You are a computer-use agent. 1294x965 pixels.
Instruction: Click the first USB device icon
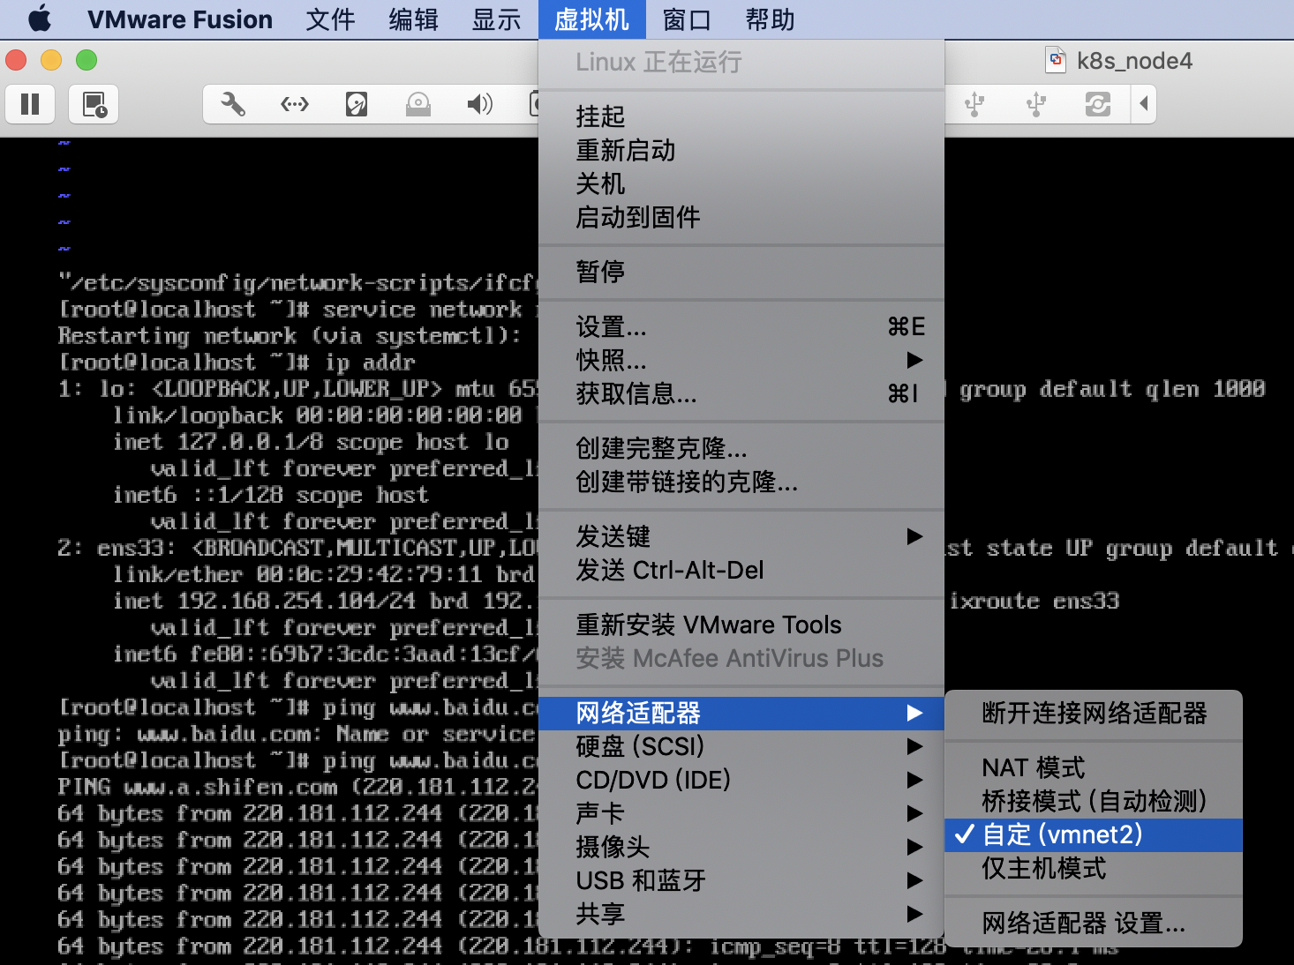coord(974,104)
